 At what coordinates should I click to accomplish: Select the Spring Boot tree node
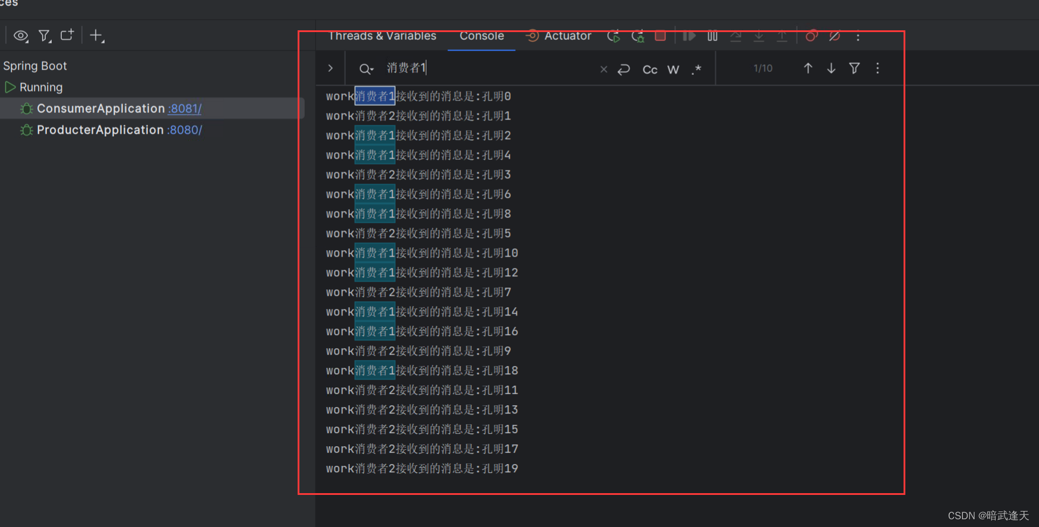(x=35, y=66)
